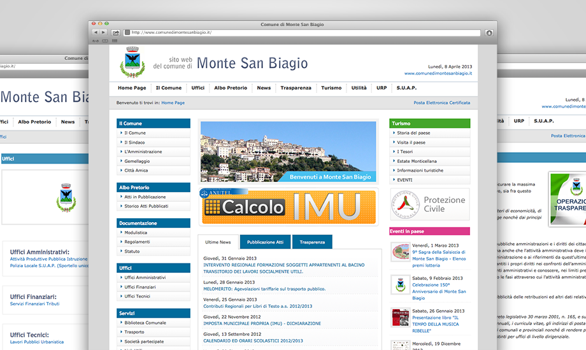Open the Calcolo IMU banner
The height and width of the screenshot is (350, 586).
click(288, 207)
